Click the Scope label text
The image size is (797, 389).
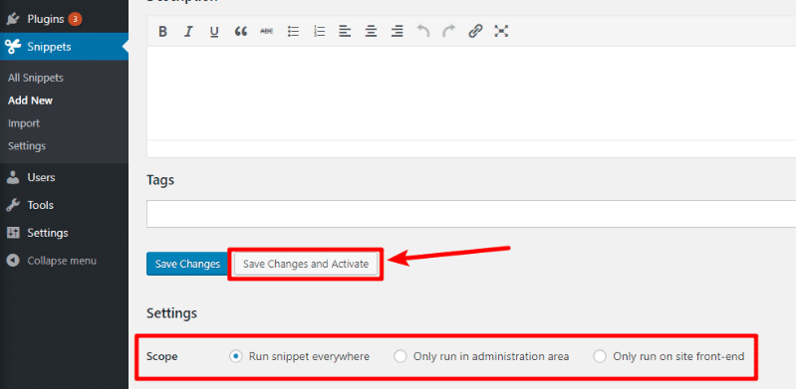coord(162,356)
